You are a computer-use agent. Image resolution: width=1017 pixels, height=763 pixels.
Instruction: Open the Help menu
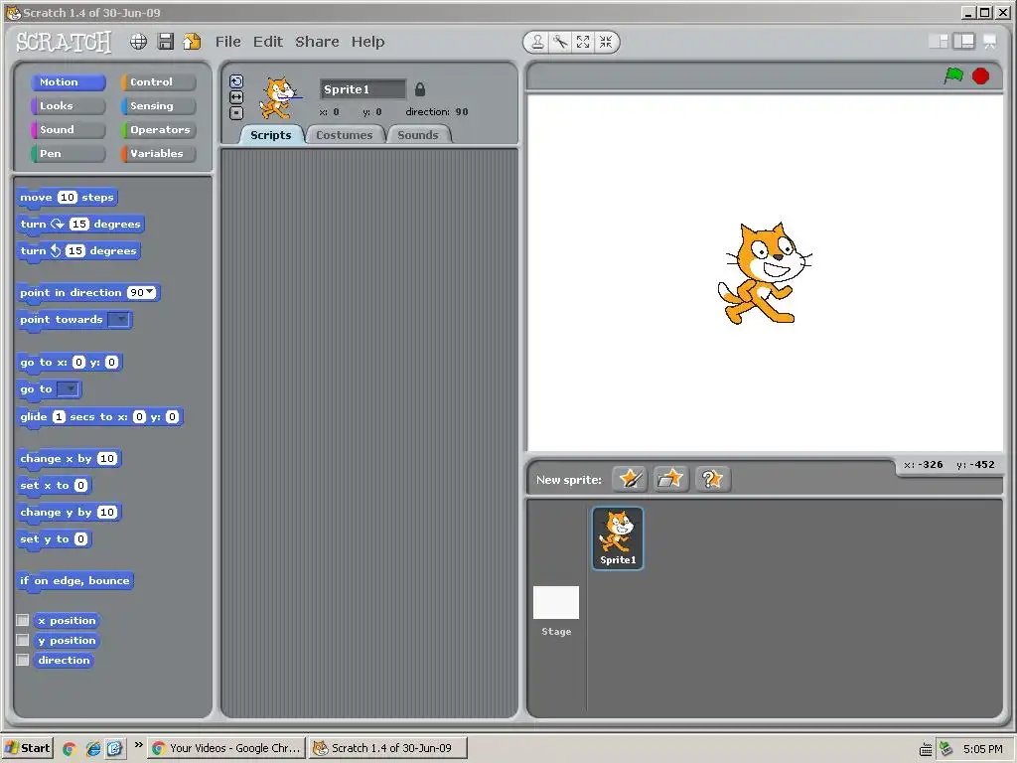[367, 42]
